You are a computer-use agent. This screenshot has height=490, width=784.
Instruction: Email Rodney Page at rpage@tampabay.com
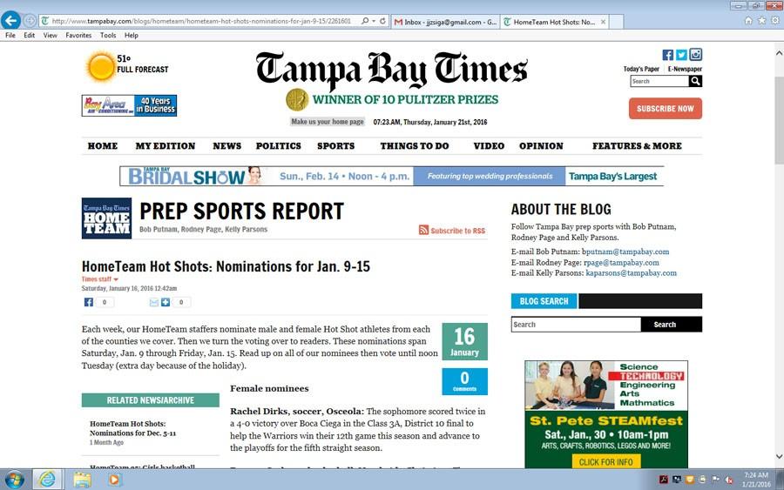coord(621,262)
